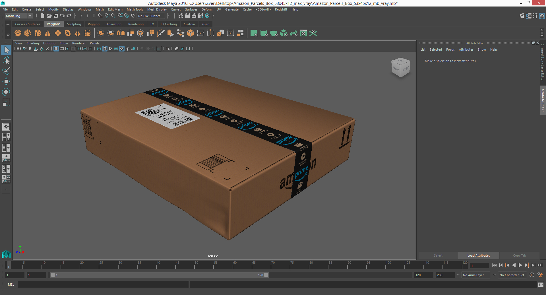Viewport: 546px width, 295px height.
Task: Open the shelf menu gear options
Action: [x=8, y=35]
